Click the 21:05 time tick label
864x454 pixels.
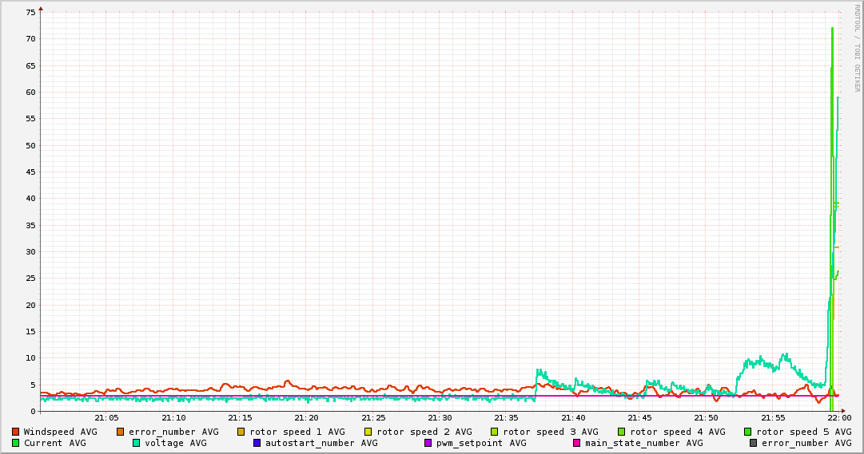point(107,418)
